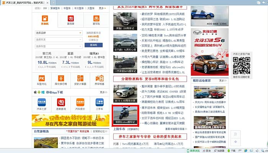Expand 更多>> in 精彩活动推荐 section
This screenshot has width=268, height=153.
coord(223,80)
